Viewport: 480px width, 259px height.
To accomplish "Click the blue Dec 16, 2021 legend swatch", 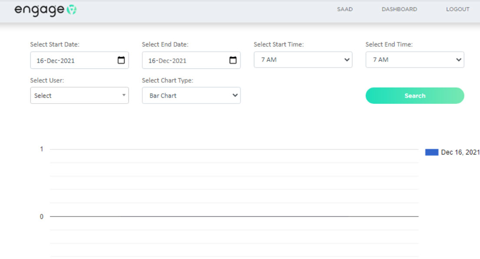I will (432, 152).
